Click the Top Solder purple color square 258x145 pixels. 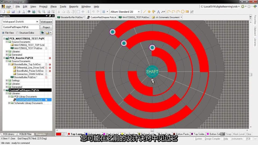[192, 134]
